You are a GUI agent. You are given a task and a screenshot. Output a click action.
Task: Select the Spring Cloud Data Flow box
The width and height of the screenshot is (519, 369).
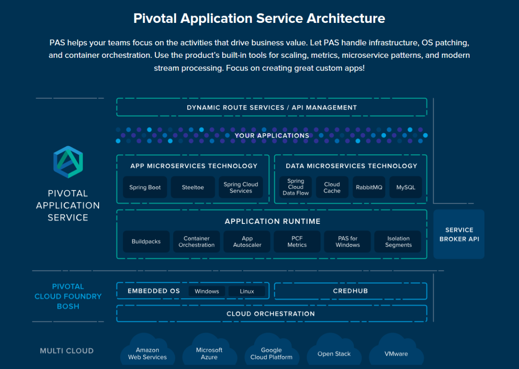(x=296, y=188)
